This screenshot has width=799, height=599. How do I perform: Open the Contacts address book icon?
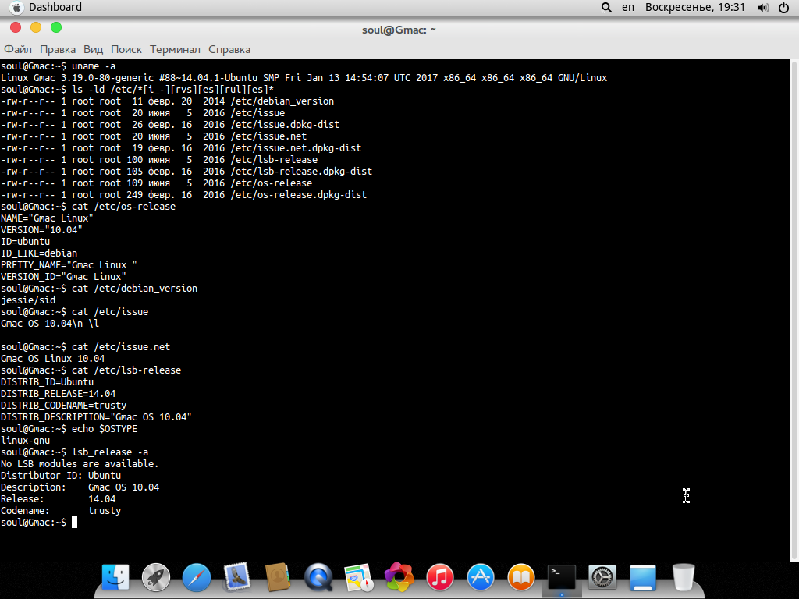(x=278, y=577)
